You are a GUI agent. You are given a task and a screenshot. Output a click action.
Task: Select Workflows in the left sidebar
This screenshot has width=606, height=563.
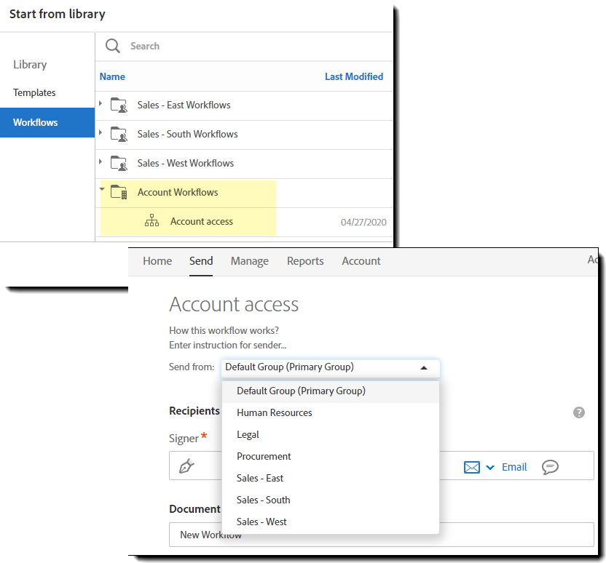pyautogui.click(x=47, y=123)
